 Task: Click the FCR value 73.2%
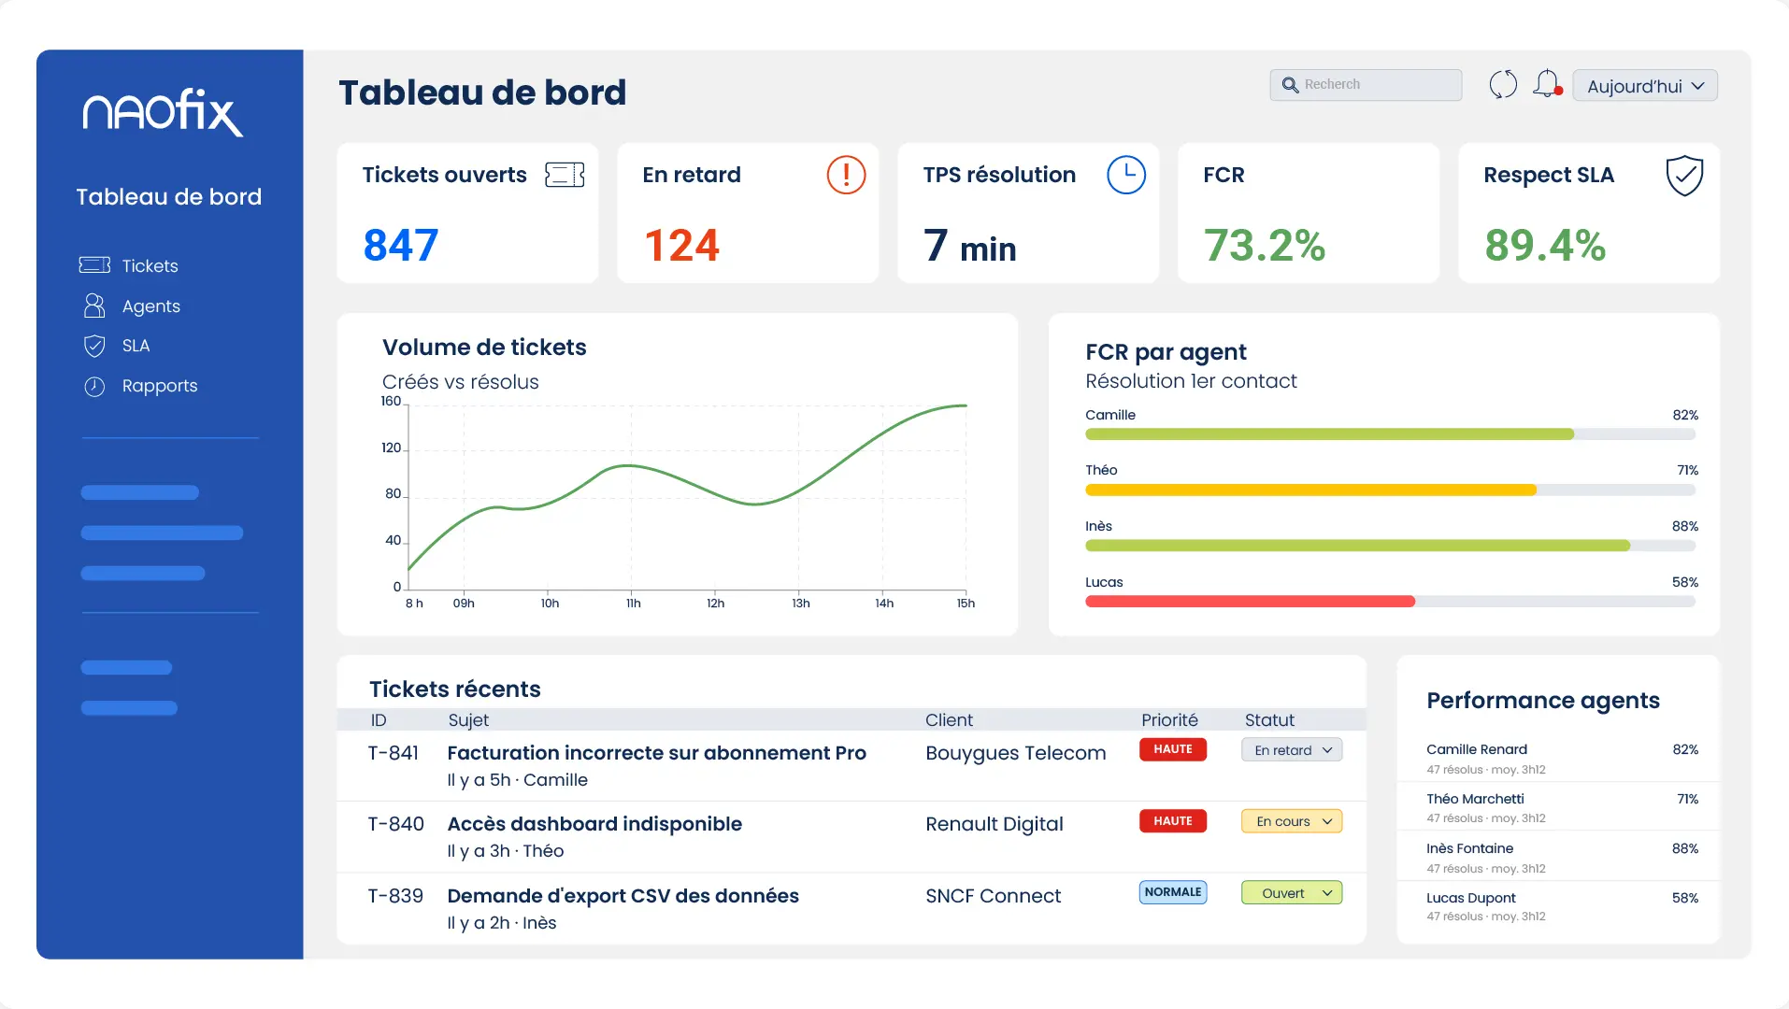coord(1264,246)
